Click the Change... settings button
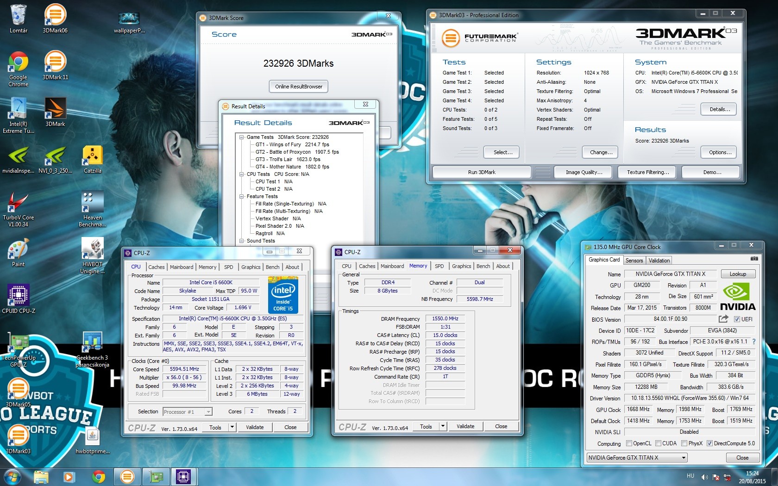 601,152
